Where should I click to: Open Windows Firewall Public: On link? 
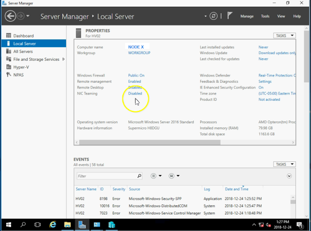(x=136, y=75)
